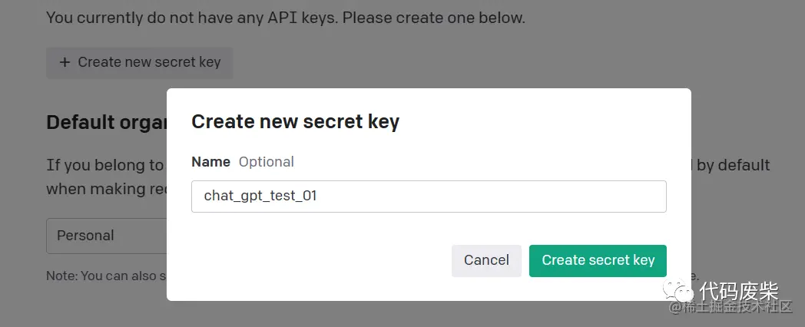Click the Note text below Personal dropdown
The height and width of the screenshot is (327, 805).
106,276
